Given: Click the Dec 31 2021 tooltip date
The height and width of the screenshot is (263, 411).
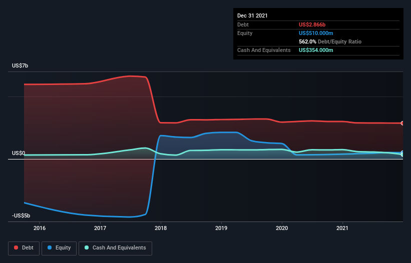Looking at the screenshot, I should pyautogui.click(x=252, y=15).
